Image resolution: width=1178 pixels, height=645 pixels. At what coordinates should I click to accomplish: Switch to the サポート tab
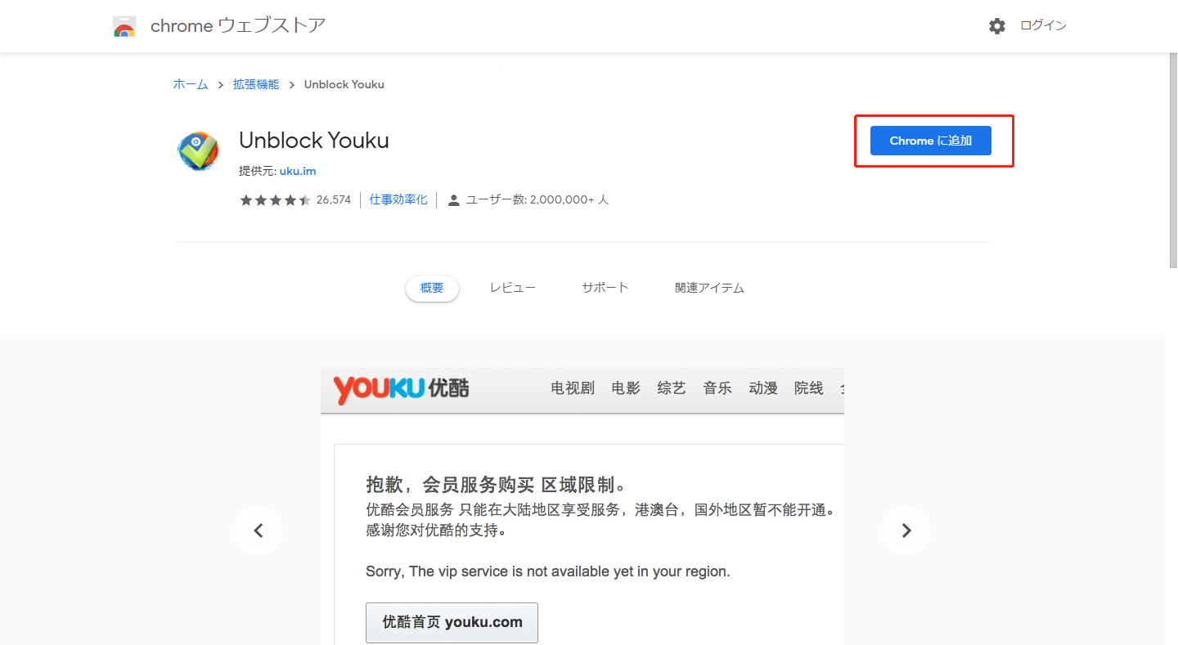(x=605, y=288)
